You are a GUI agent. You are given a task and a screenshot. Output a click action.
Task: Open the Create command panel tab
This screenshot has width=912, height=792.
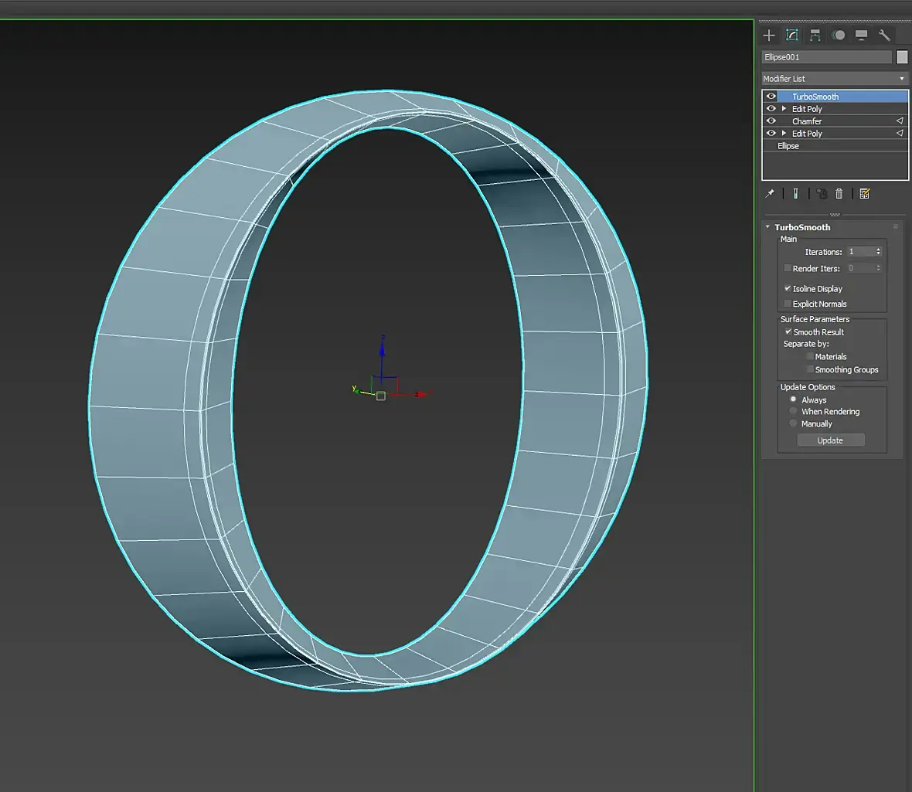point(769,35)
